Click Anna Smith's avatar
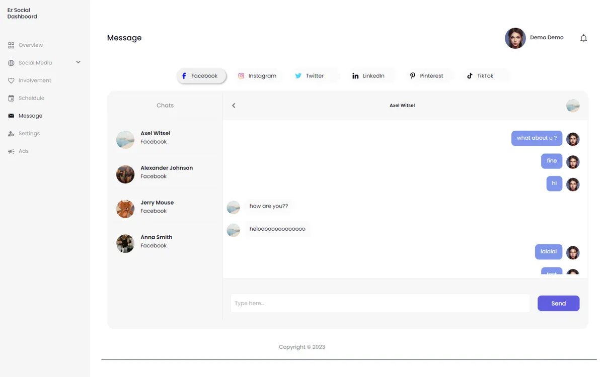This screenshot has height=377, width=604. pyautogui.click(x=125, y=244)
